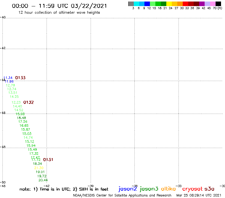This screenshot has width=225, height=198.
Task: Click the reading 19.72
Action: [x=42, y=176]
